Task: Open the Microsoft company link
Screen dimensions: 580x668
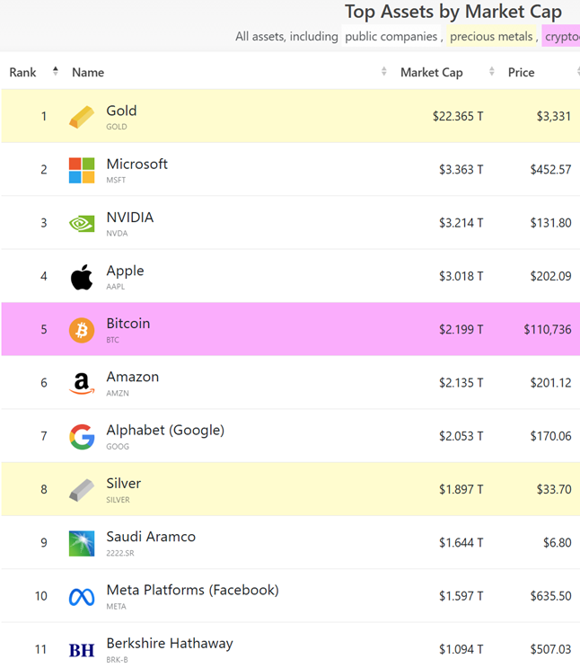Action: point(137,164)
